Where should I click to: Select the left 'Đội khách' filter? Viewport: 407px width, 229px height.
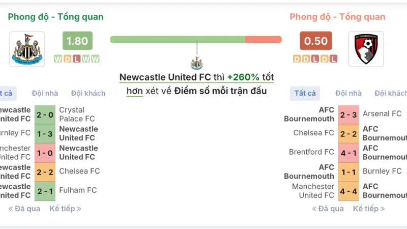point(88,93)
